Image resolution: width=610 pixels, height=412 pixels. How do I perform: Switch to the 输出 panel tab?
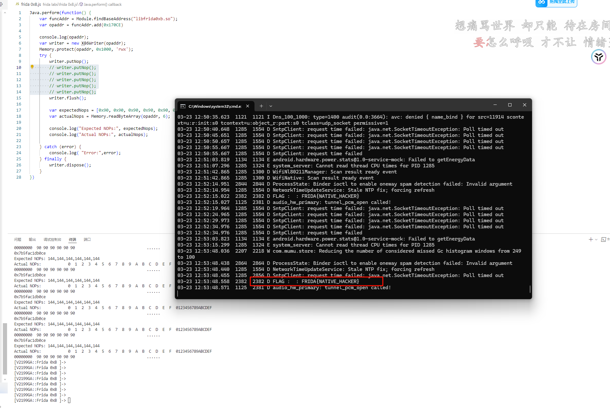(x=32, y=240)
